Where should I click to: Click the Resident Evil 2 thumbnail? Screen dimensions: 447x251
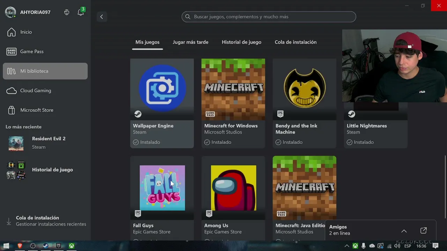pyautogui.click(x=16, y=143)
